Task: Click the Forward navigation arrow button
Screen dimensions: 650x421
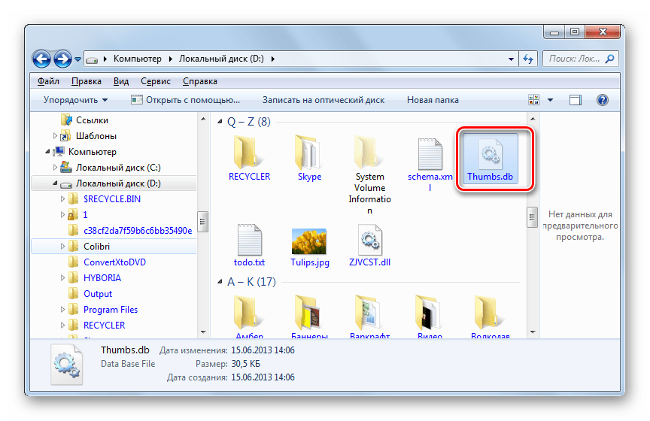Action: (x=62, y=58)
